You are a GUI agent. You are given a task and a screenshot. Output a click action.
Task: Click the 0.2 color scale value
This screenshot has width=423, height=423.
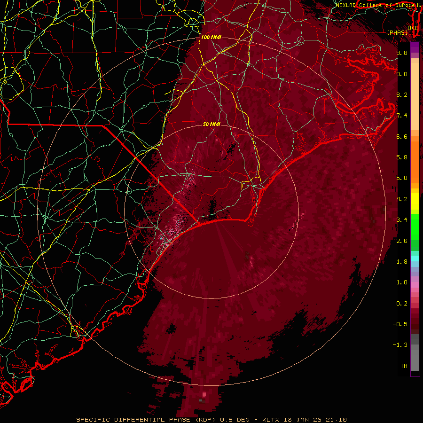(x=402, y=304)
